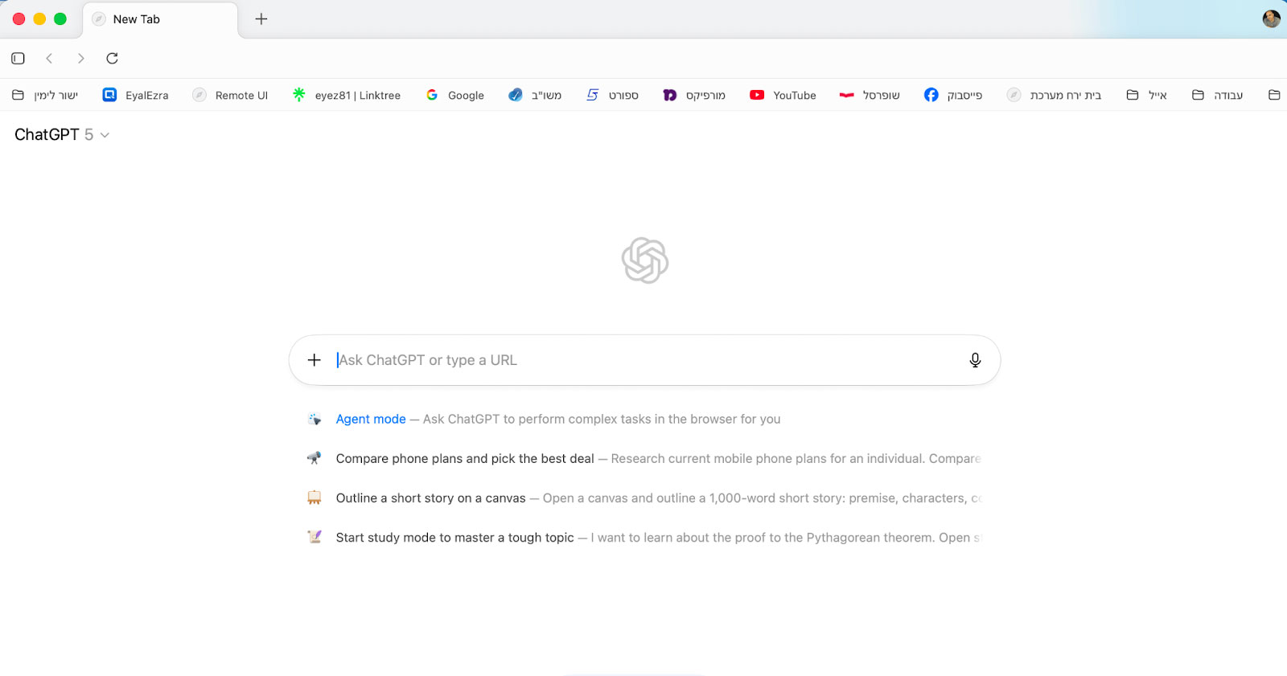
Task: Open the YouTube bookmark
Action: pos(783,96)
